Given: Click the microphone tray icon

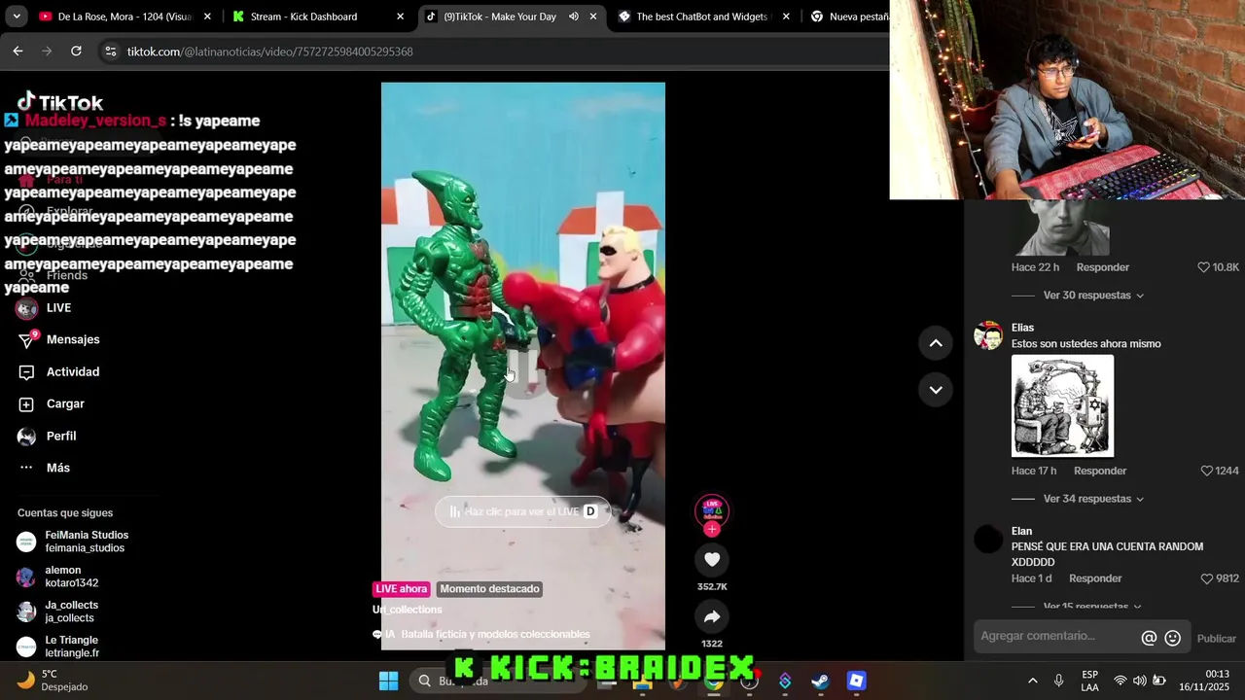Looking at the screenshot, I should pos(1058,681).
